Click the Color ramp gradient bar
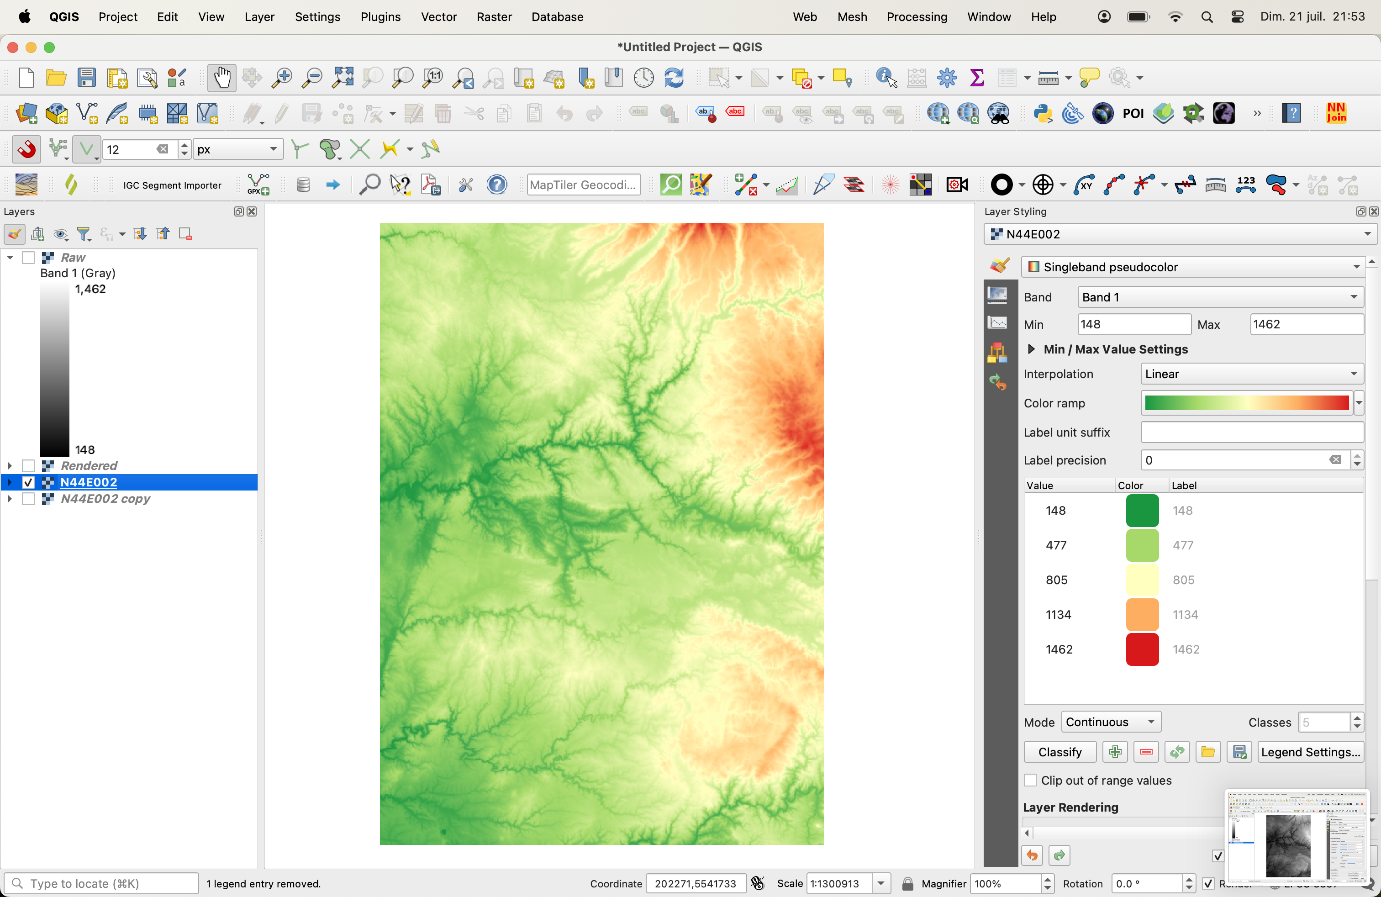Image resolution: width=1381 pixels, height=897 pixels. pyautogui.click(x=1247, y=403)
